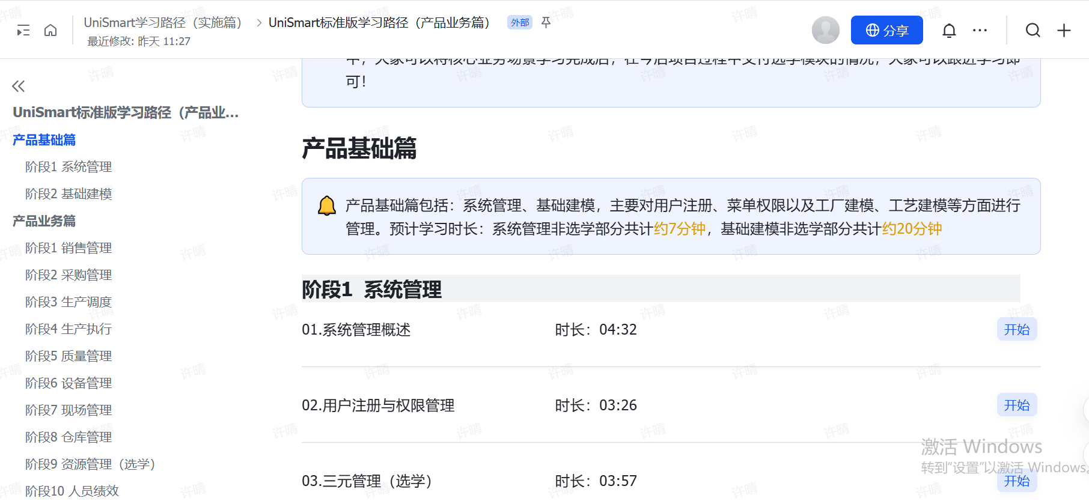The height and width of the screenshot is (501, 1089).
Task: Open breadcrumb UniSmart学习路径（实施篇）
Action: [x=162, y=23]
